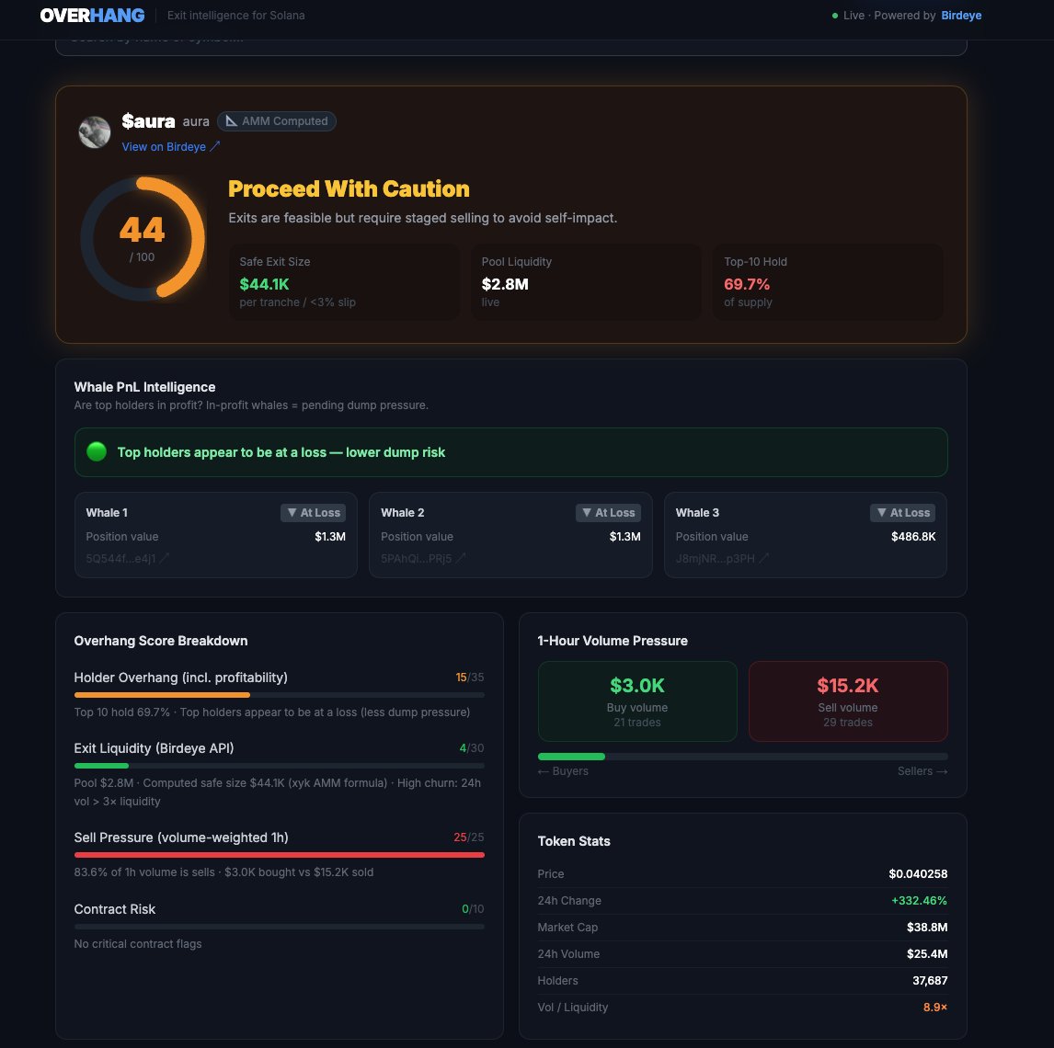Click the Exit Liquidity score 4/30

(472, 747)
